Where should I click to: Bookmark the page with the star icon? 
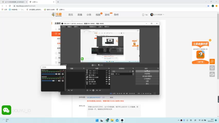208,6
